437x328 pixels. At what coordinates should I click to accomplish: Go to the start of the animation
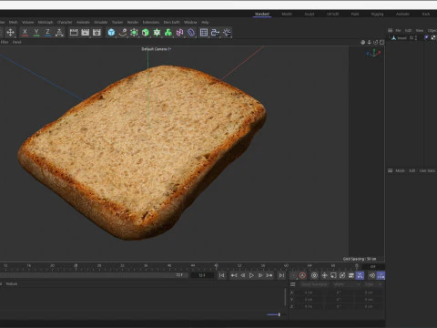click(x=222, y=275)
